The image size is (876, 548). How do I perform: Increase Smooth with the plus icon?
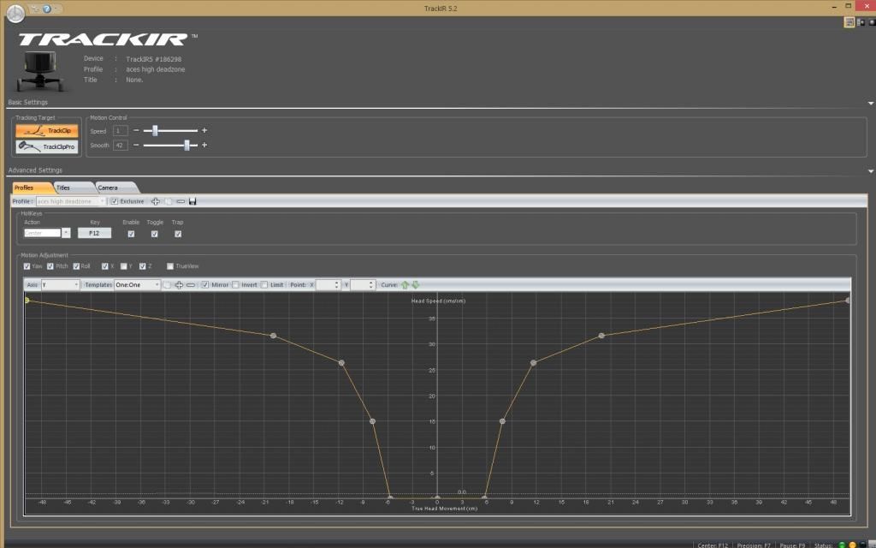(x=204, y=145)
